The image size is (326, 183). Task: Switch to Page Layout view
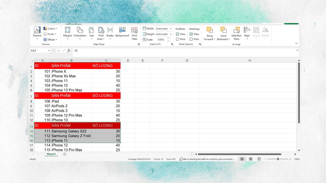[x=251, y=159]
